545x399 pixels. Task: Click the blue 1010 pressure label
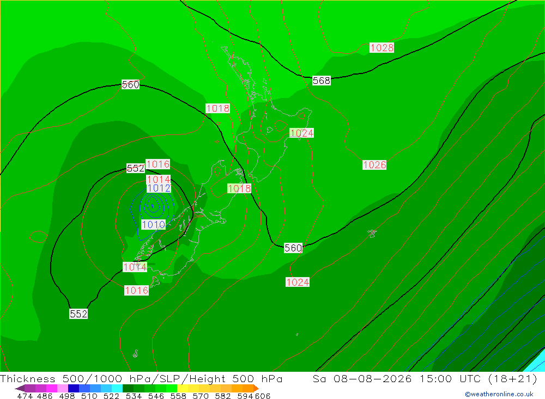(153, 225)
